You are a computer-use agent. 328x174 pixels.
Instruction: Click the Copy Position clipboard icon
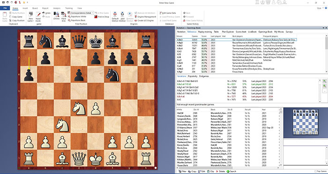(x=10, y=21)
